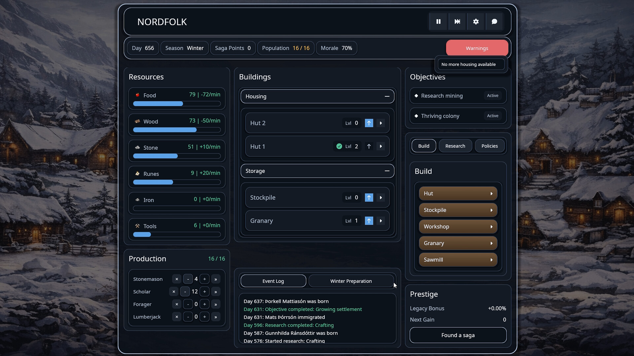Image resolution: width=634 pixels, height=356 pixels.
Task: Open settings with the gear icon
Action: pos(475,21)
